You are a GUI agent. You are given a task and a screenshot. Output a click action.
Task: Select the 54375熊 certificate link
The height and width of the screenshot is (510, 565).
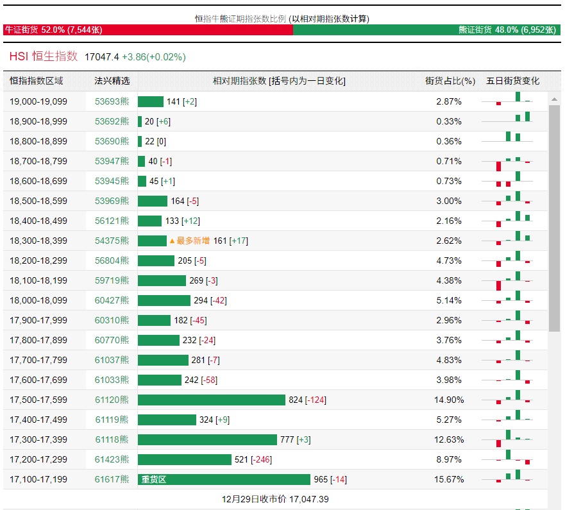tap(112, 241)
